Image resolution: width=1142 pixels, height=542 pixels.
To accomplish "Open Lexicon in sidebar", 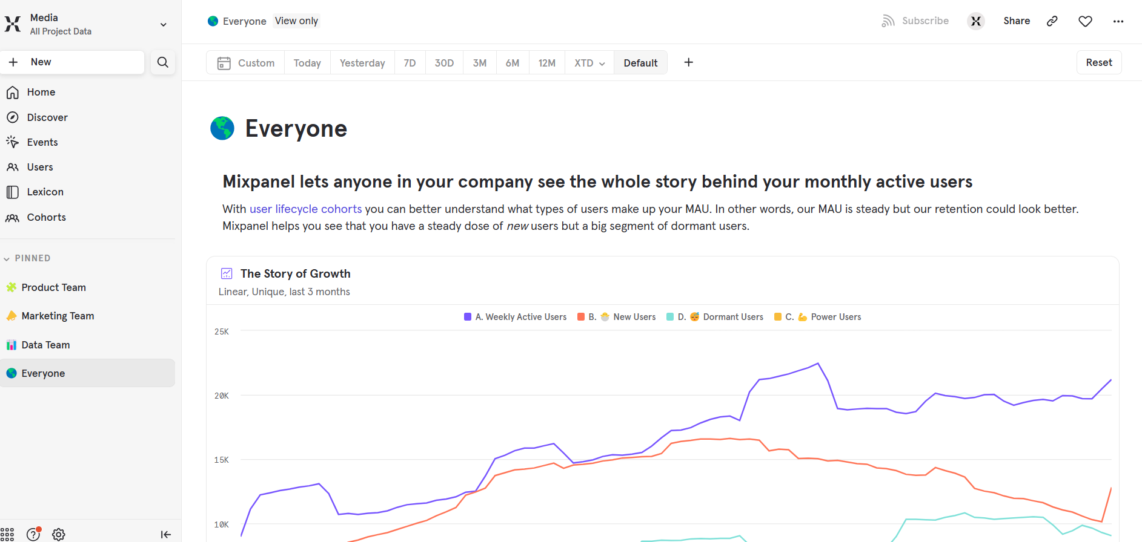I will (x=45, y=192).
